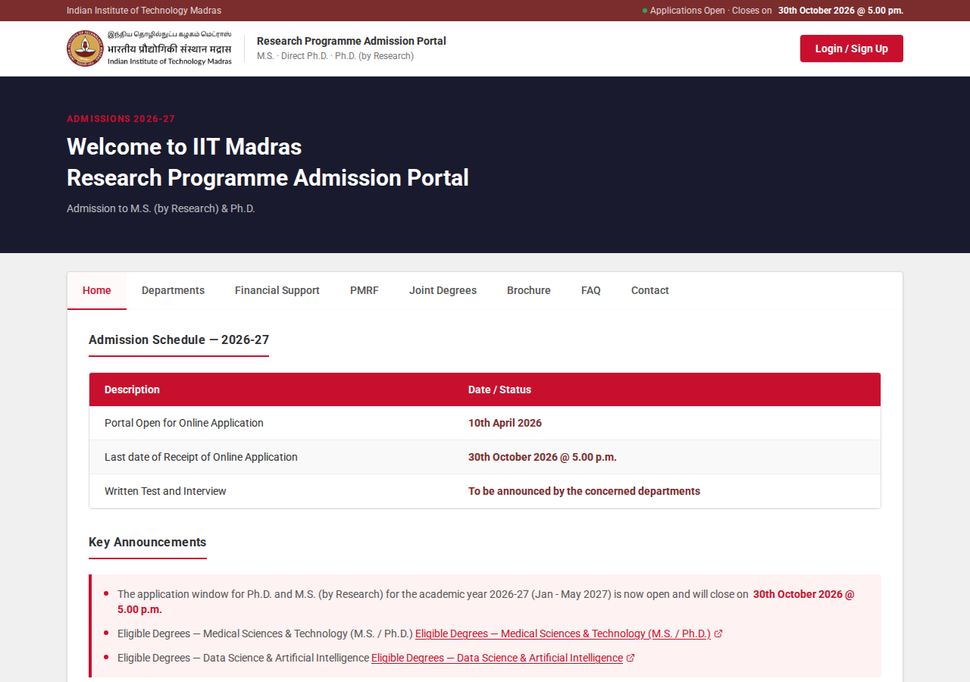Click Research Programme Admission Portal header title
The height and width of the screenshot is (682, 970).
(352, 41)
